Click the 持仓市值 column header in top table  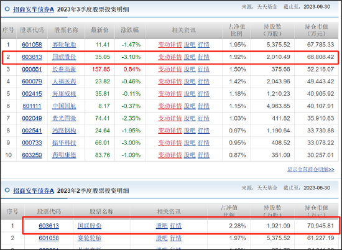(317, 30)
